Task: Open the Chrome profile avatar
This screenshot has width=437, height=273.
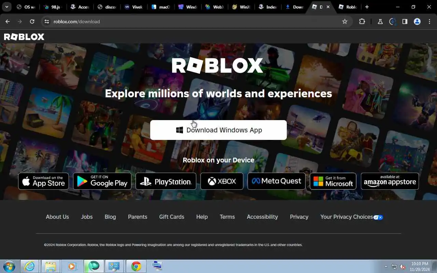Action: point(417,21)
